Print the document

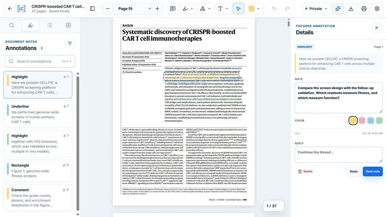(364, 9)
